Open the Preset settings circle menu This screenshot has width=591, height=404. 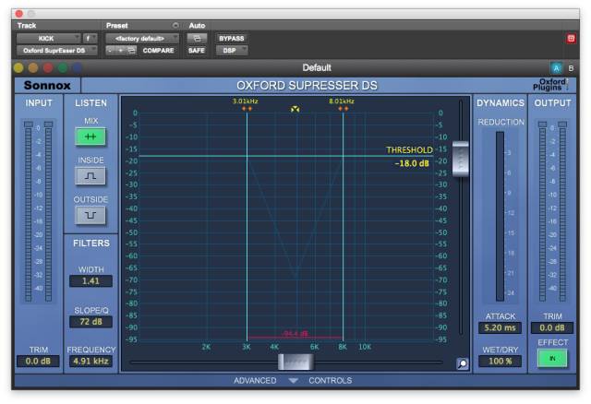pos(175,26)
